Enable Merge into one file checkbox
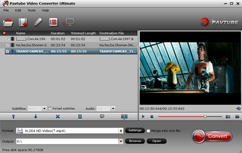This screenshot has height=153, width=242. point(148,131)
